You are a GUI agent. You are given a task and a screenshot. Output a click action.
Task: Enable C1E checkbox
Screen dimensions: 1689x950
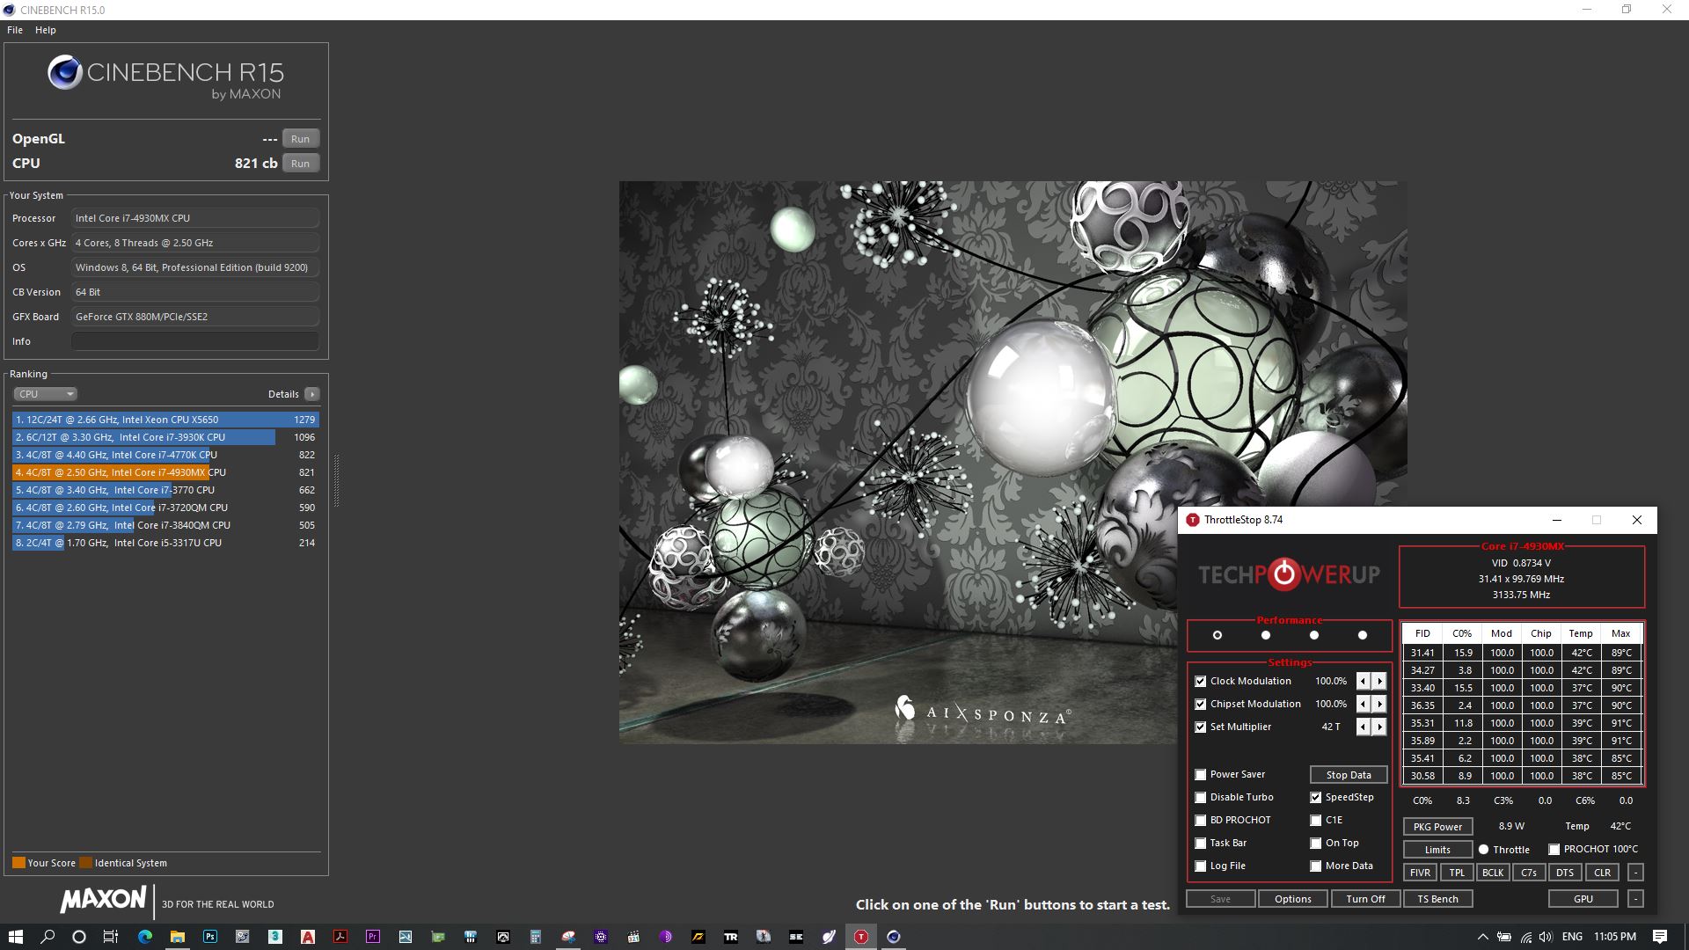[1315, 820]
